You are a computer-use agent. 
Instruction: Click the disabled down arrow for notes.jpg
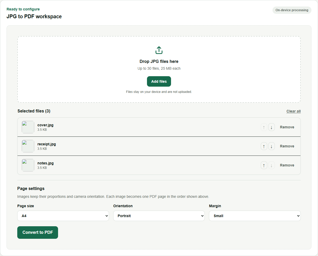tap(271, 165)
